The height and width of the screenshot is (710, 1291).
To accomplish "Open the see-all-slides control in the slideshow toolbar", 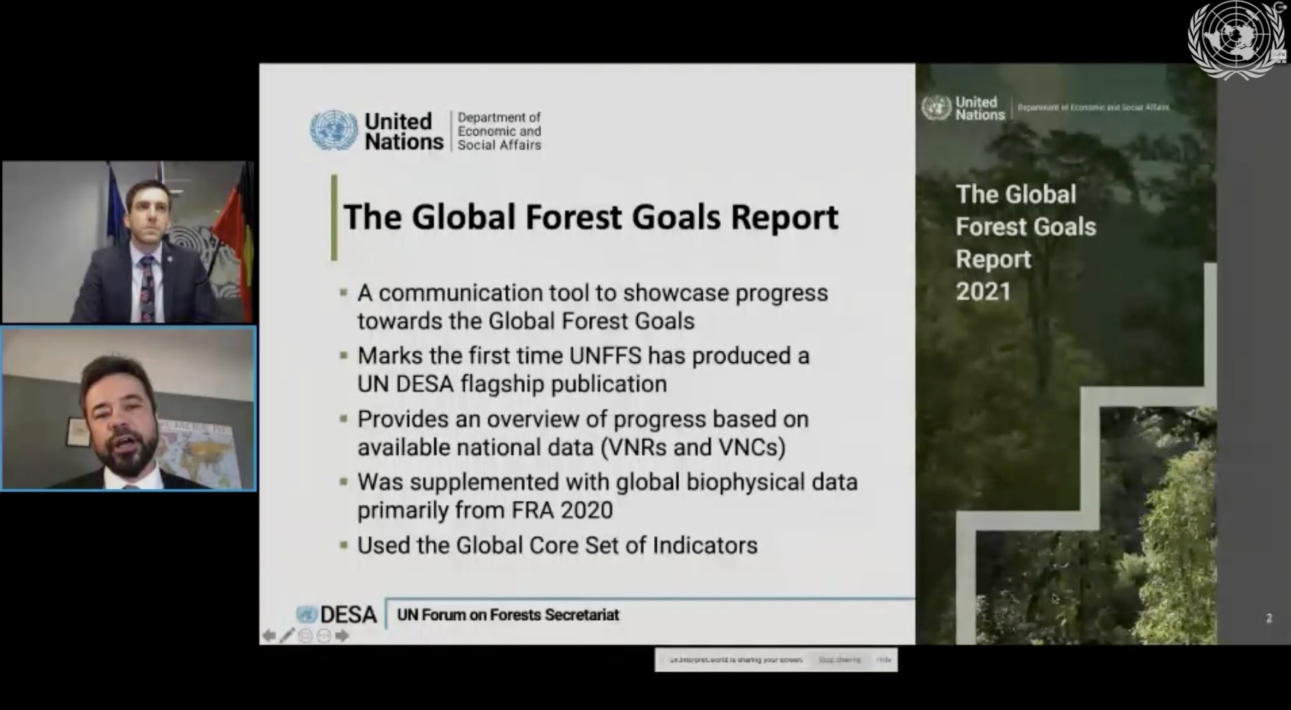I will click(305, 635).
